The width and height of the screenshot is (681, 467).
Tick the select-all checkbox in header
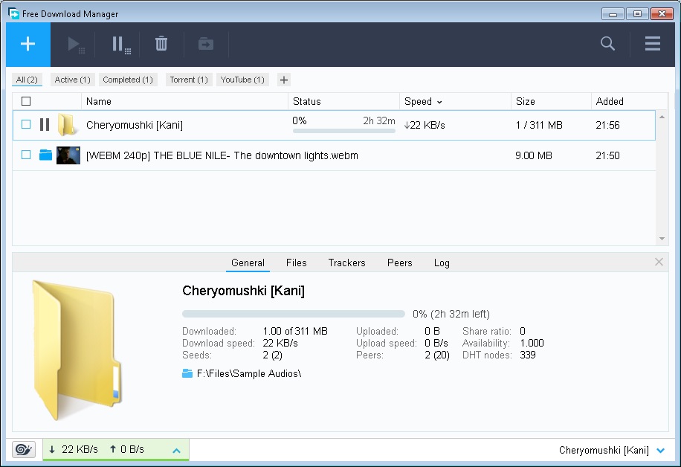pos(26,101)
